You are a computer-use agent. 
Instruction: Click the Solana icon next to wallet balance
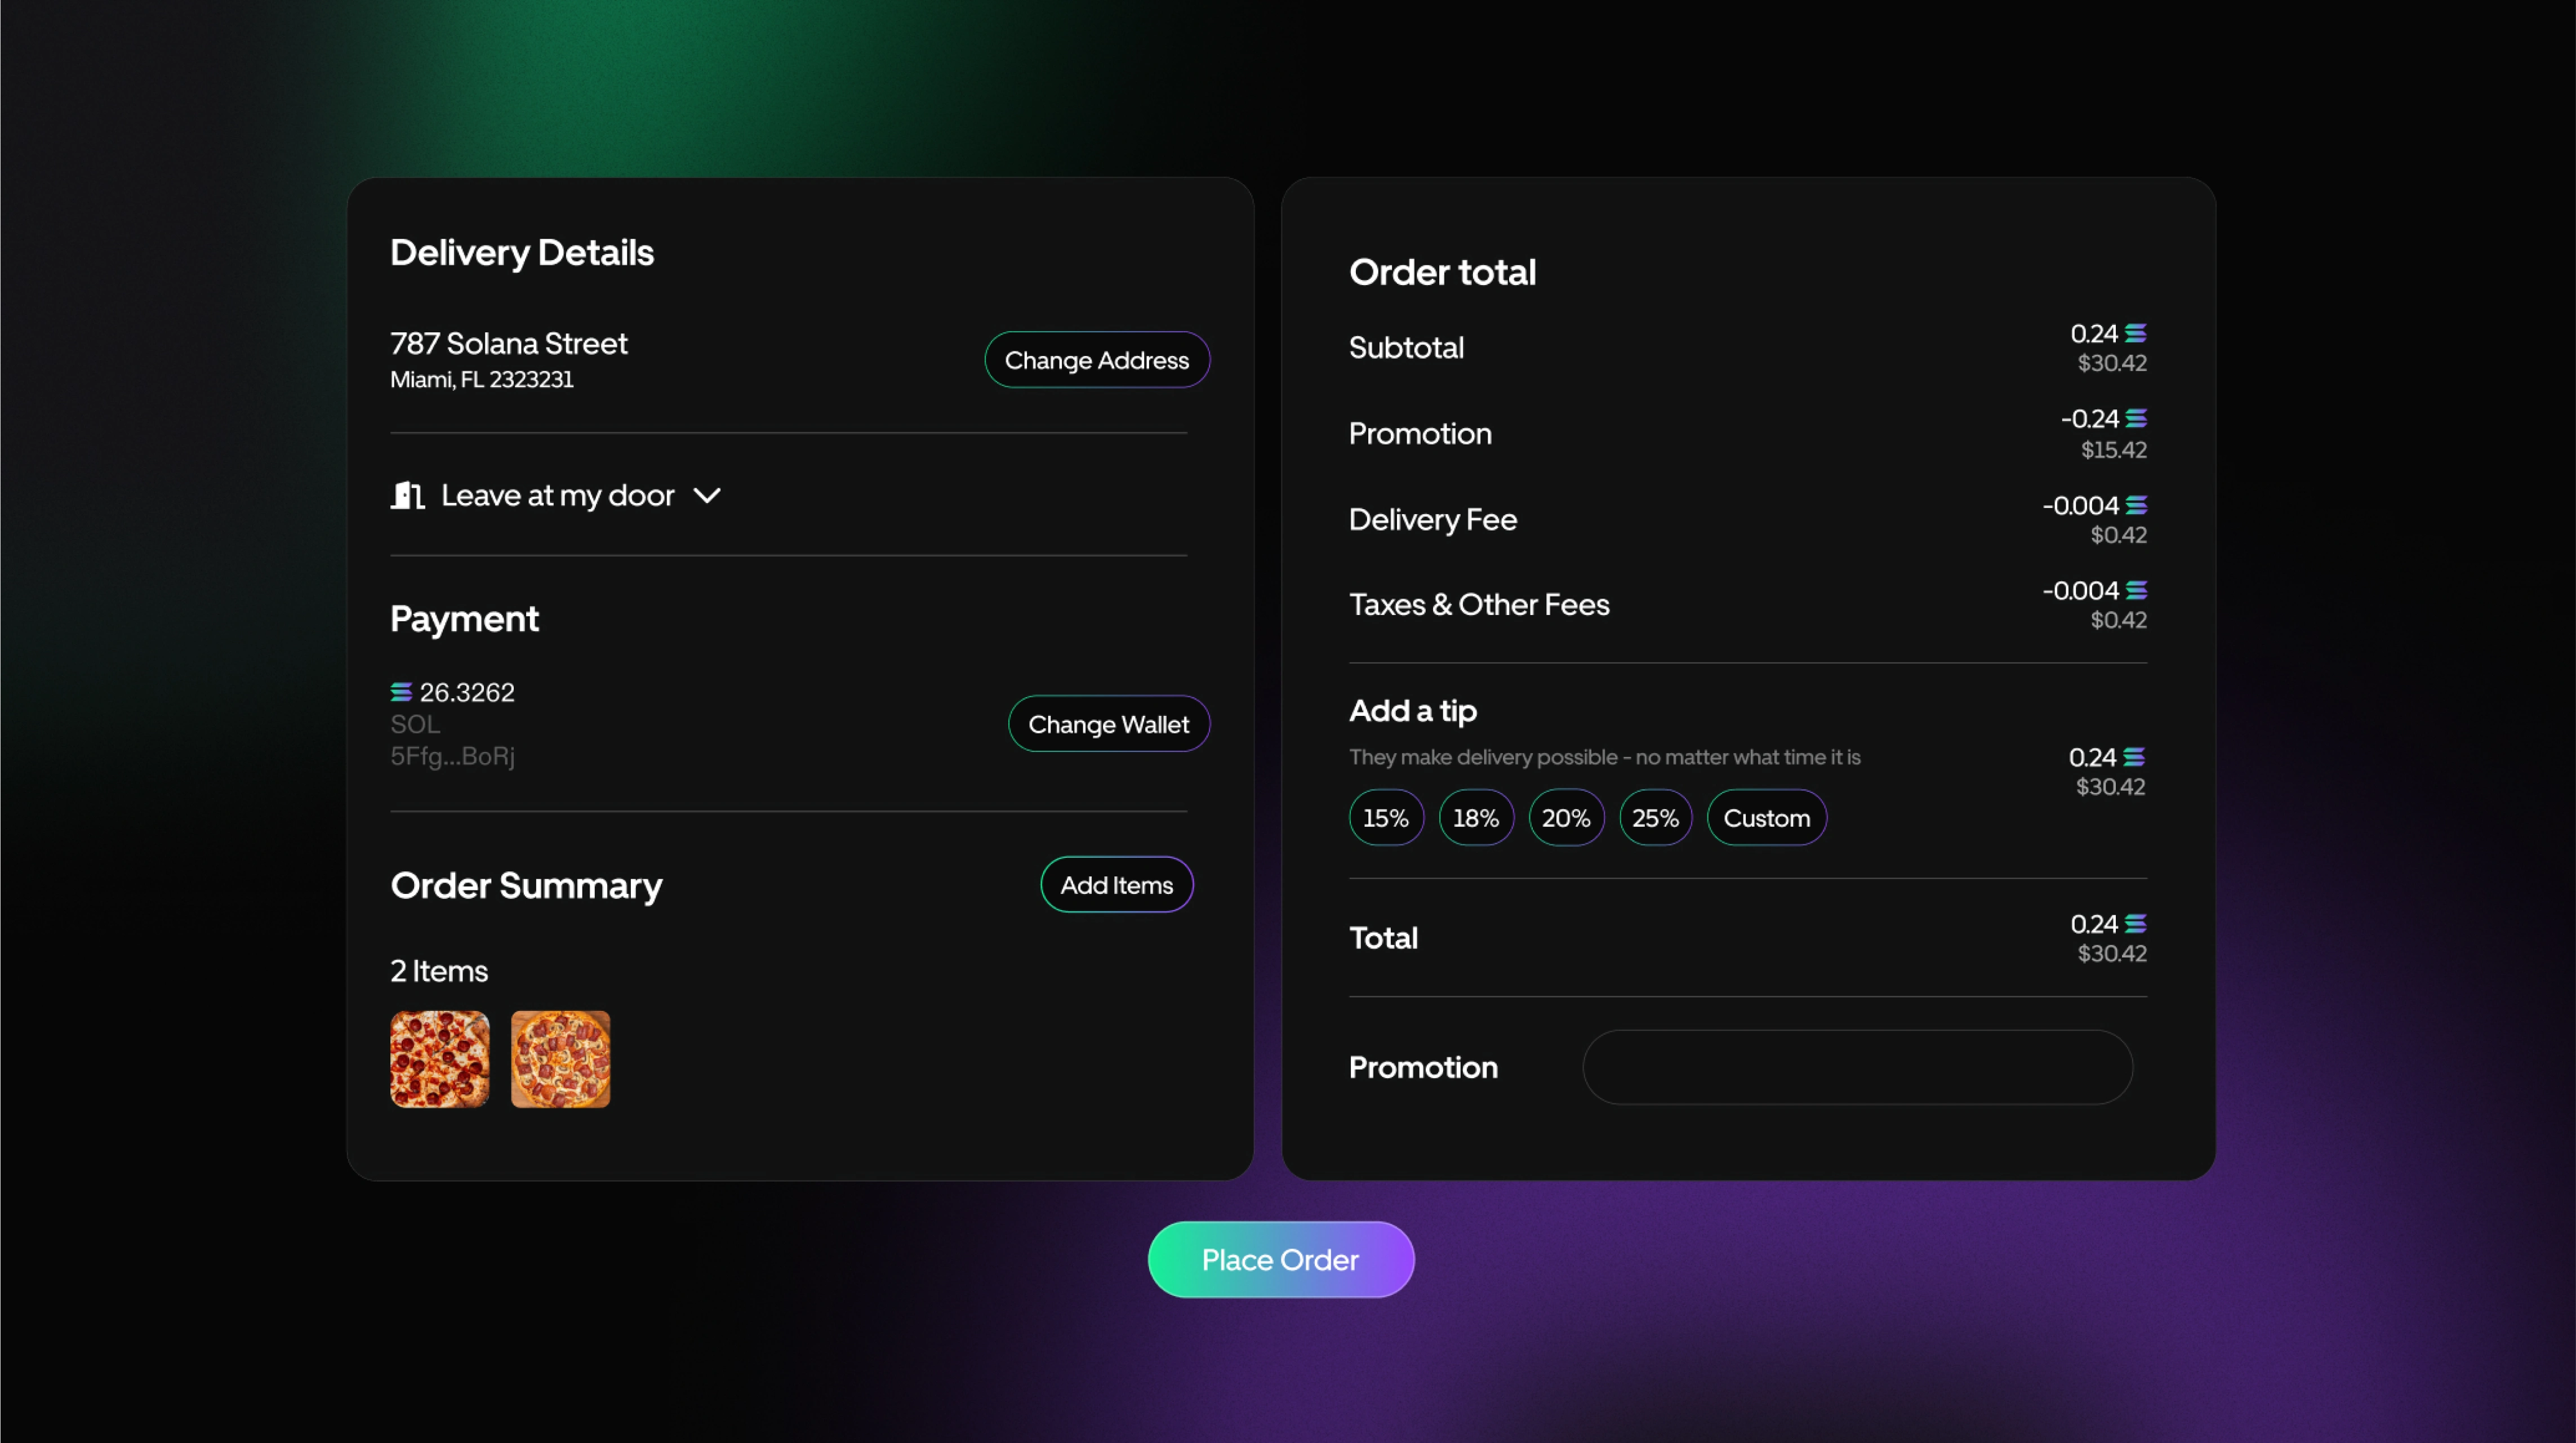401,692
